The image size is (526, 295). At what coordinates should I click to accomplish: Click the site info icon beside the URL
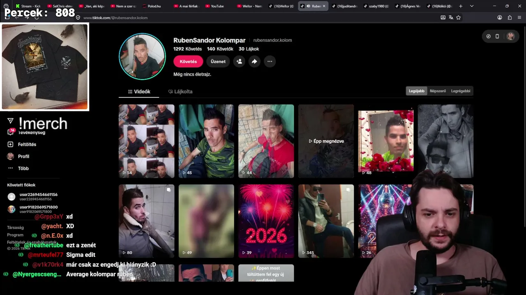(x=78, y=18)
